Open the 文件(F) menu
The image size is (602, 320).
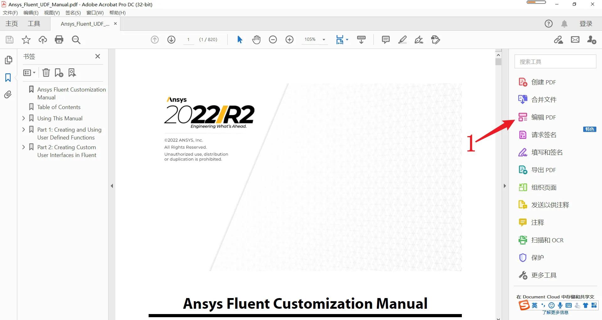pos(10,13)
